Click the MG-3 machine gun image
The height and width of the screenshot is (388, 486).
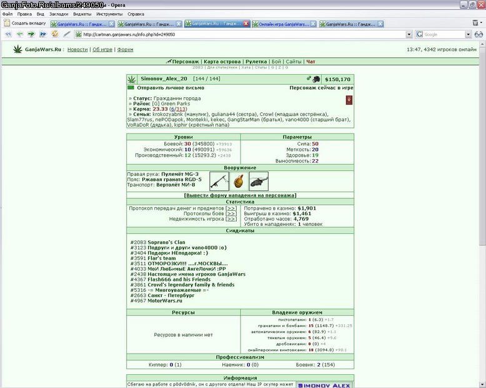tap(219, 182)
